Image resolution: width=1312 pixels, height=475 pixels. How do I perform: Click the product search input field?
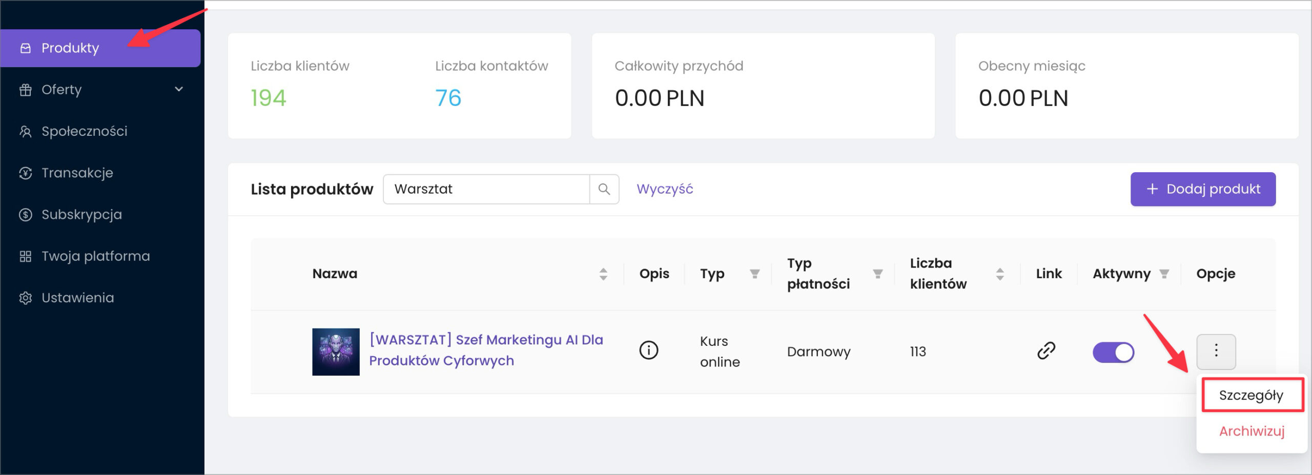(x=486, y=189)
